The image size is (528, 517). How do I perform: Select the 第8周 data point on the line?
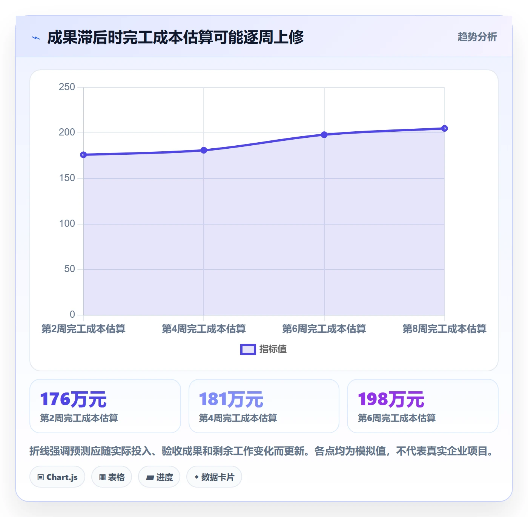[444, 128]
